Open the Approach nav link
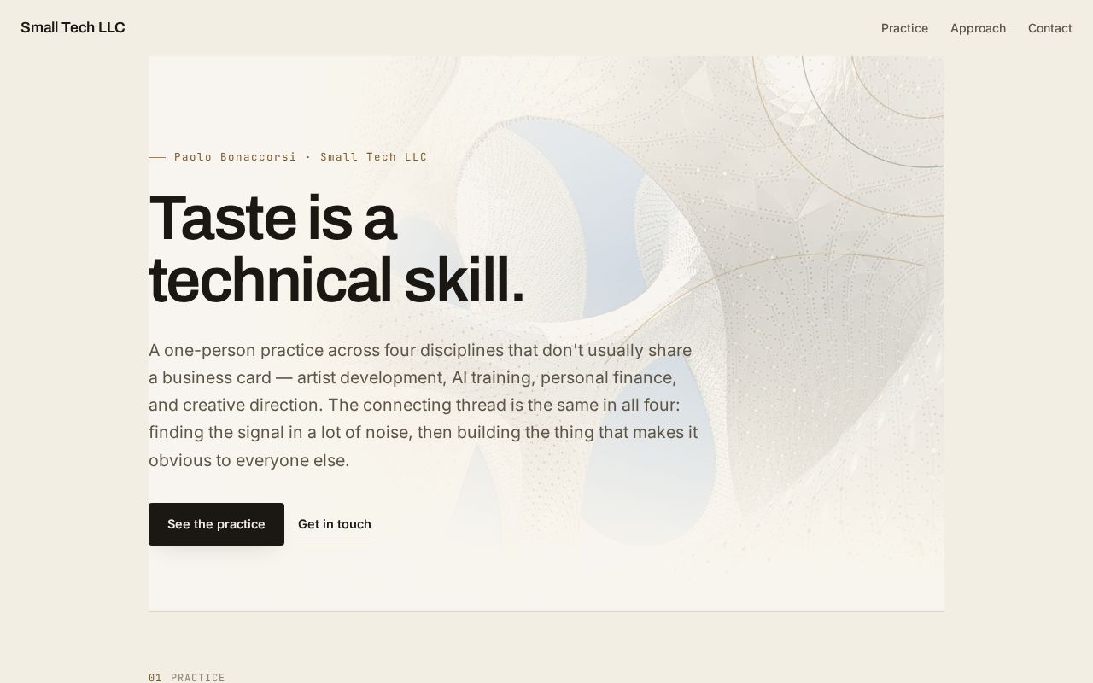This screenshot has height=683, width=1093. 978,28
